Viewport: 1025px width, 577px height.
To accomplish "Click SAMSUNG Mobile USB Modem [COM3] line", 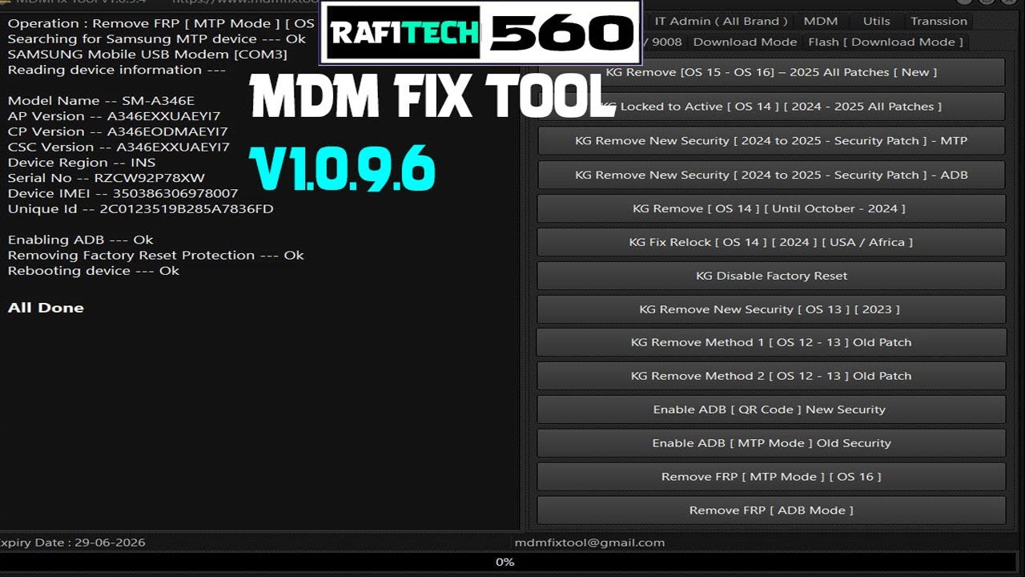I will (x=147, y=54).
